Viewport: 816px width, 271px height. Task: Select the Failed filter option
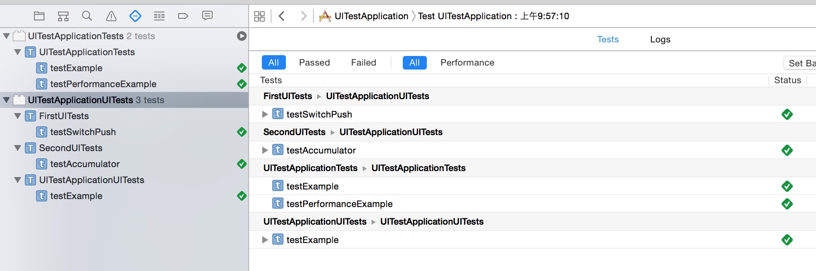[x=364, y=63]
